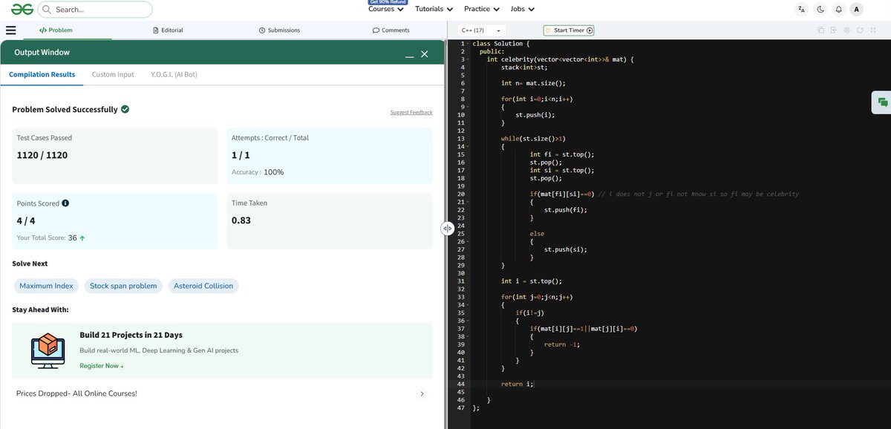Open the user profile avatar A
Screen dimensions: 891x429
[x=857, y=10]
